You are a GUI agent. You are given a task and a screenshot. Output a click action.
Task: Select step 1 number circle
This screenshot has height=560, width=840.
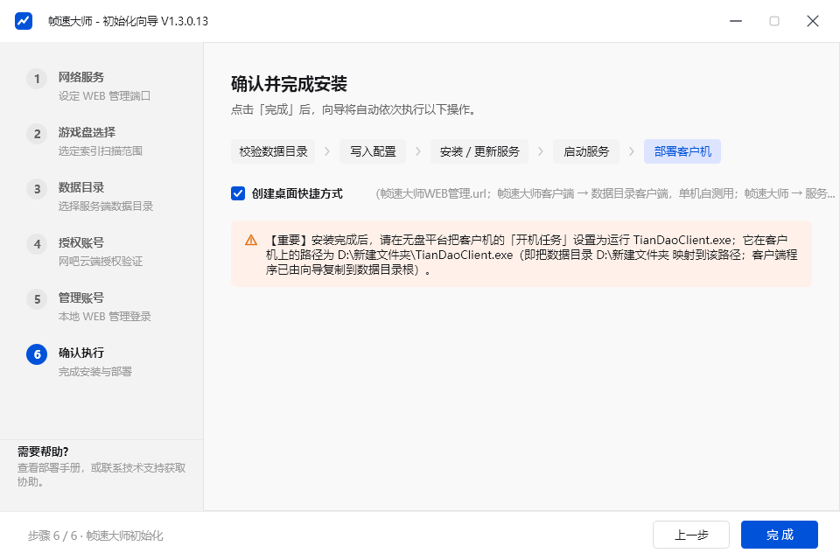click(37, 79)
